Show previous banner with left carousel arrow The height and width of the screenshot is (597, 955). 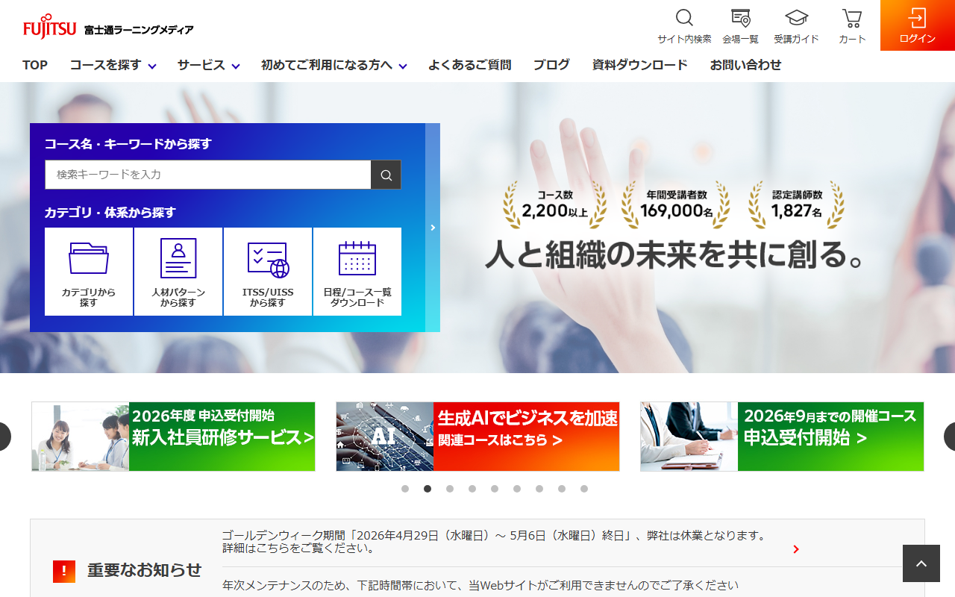coord(4,437)
